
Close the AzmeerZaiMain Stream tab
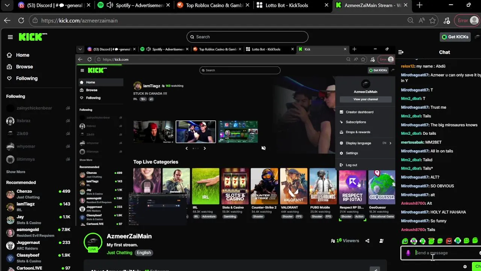coord(405,5)
